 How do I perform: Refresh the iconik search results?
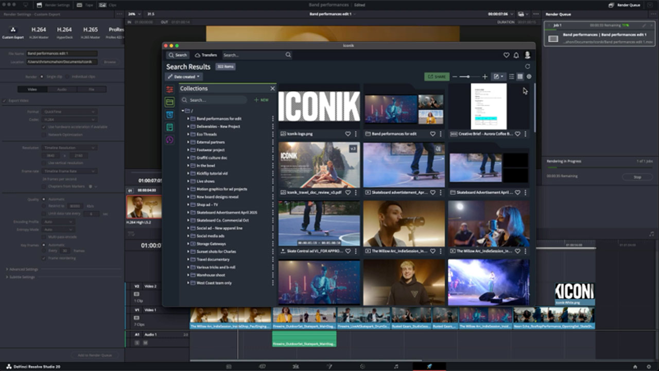tap(527, 66)
